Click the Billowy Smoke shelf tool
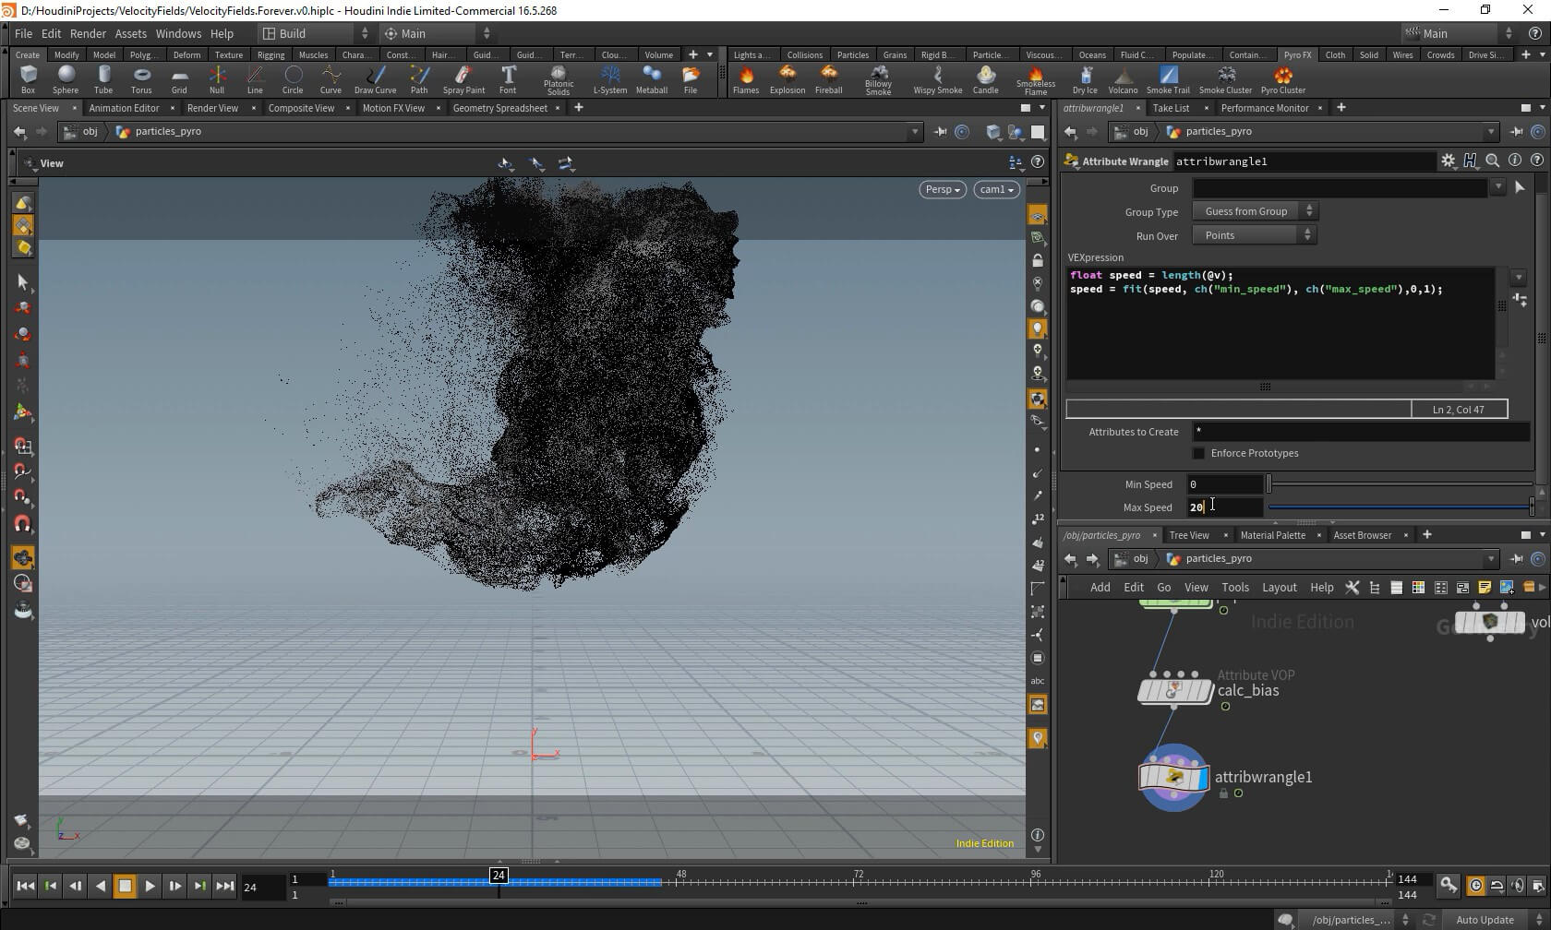This screenshot has width=1551, height=930. [878, 78]
